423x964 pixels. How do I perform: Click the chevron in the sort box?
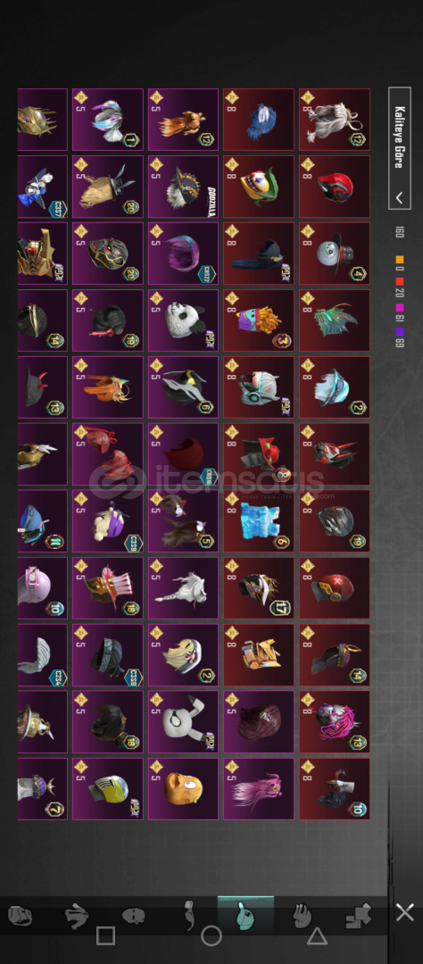pos(400,198)
